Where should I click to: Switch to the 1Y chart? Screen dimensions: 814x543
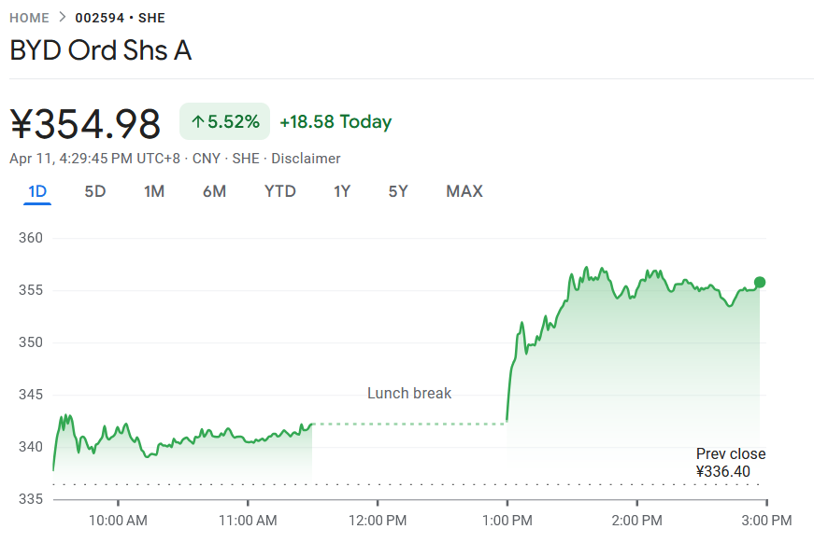pos(342,190)
